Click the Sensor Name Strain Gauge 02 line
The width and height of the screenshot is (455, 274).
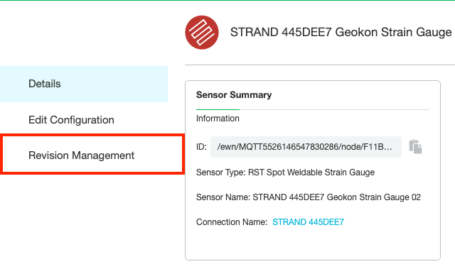(308, 197)
